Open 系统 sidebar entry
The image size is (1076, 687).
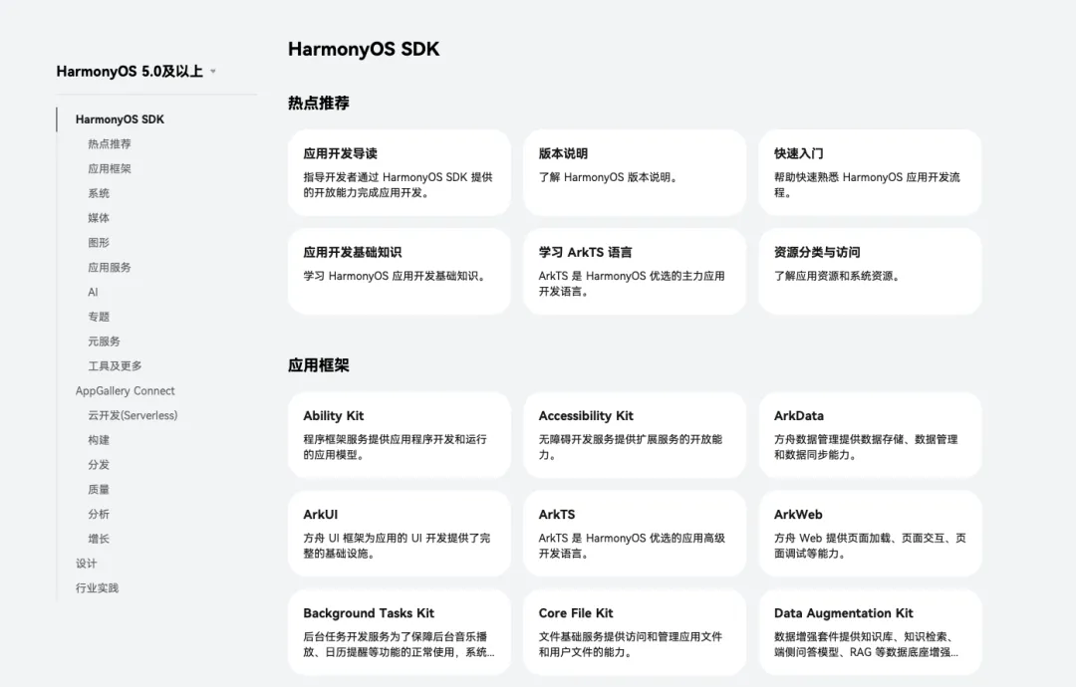click(x=98, y=193)
